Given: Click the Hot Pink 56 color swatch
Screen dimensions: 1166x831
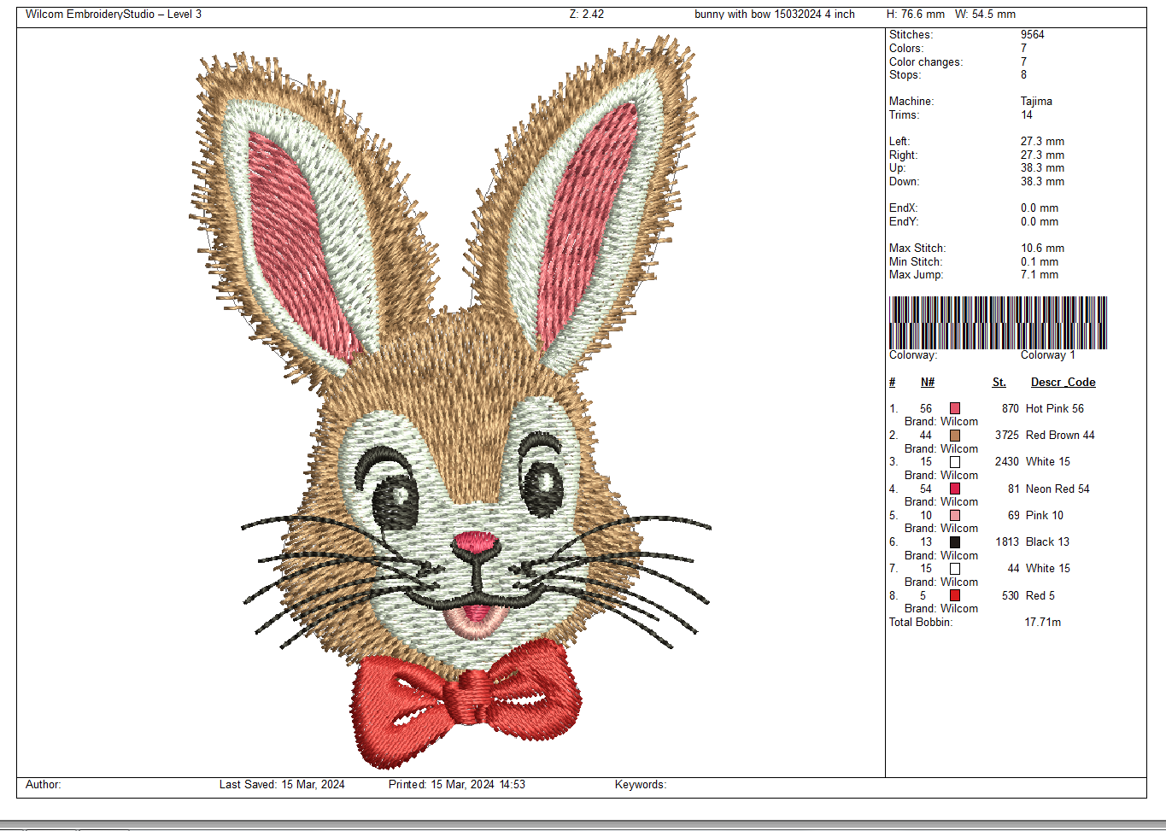Looking at the screenshot, I should pyautogui.click(x=955, y=409).
